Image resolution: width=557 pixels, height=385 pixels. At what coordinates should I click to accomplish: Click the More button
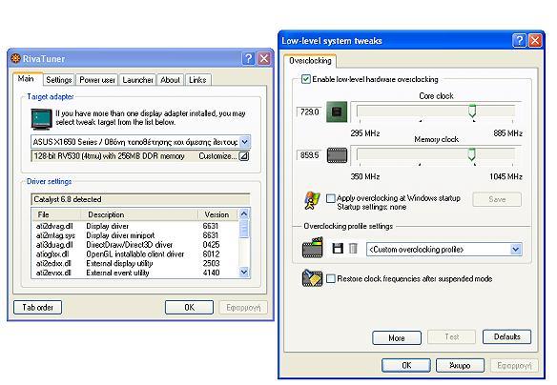pos(397,337)
